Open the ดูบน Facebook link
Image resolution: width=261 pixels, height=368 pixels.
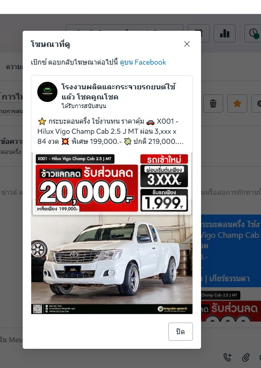pyautogui.click(x=143, y=62)
